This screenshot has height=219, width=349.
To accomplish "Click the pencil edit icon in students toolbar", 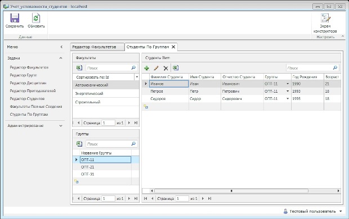I will [156, 68].
